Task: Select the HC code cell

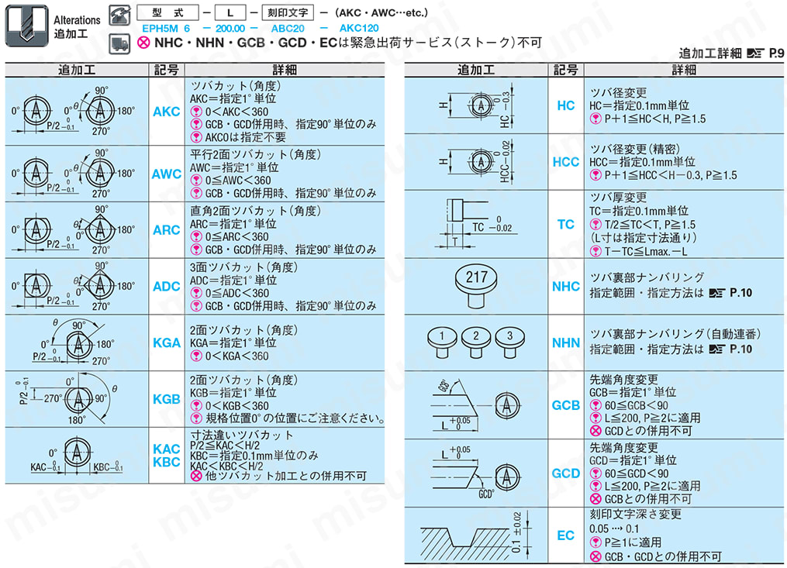Action: tap(566, 105)
